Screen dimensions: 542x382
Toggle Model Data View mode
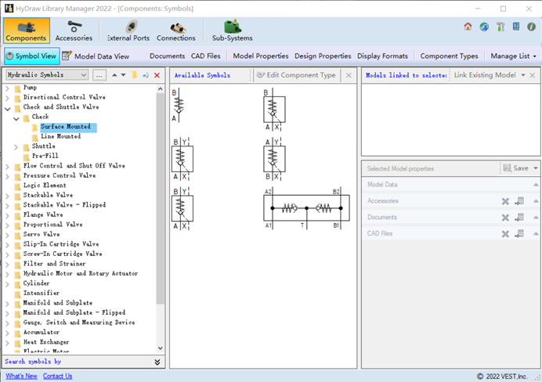click(96, 56)
